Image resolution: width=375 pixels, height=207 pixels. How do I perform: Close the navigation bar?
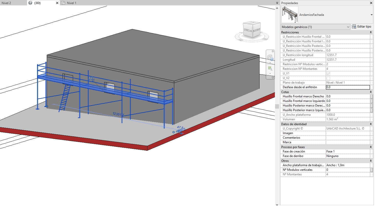pyautogui.click(x=273, y=51)
